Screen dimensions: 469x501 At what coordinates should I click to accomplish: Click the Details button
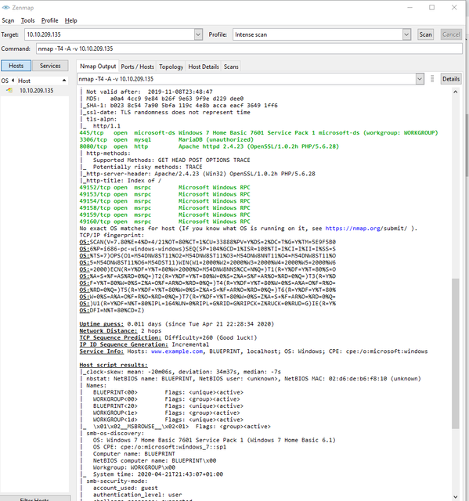point(451,79)
